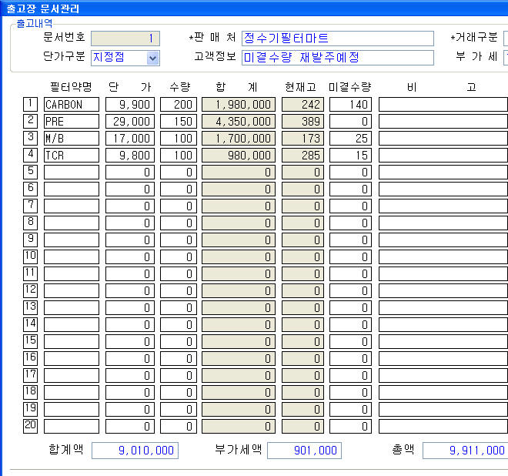This screenshot has width=508, height=476.
Task: Click row number 1 box
Action: [x=31, y=105]
